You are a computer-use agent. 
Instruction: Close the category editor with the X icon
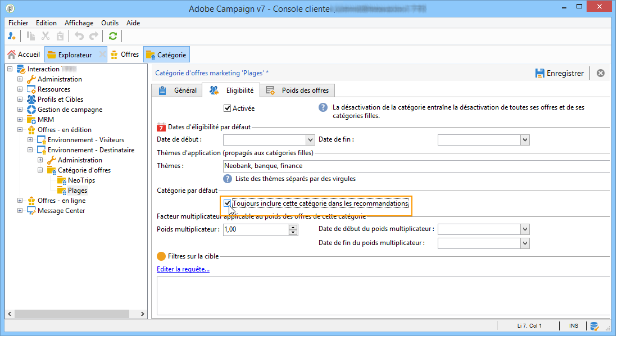pos(601,73)
